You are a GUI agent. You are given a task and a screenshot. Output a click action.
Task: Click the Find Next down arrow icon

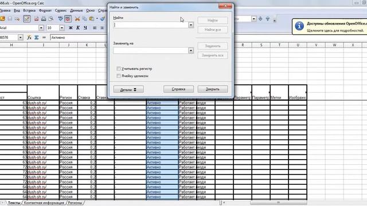tap(260, 19)
